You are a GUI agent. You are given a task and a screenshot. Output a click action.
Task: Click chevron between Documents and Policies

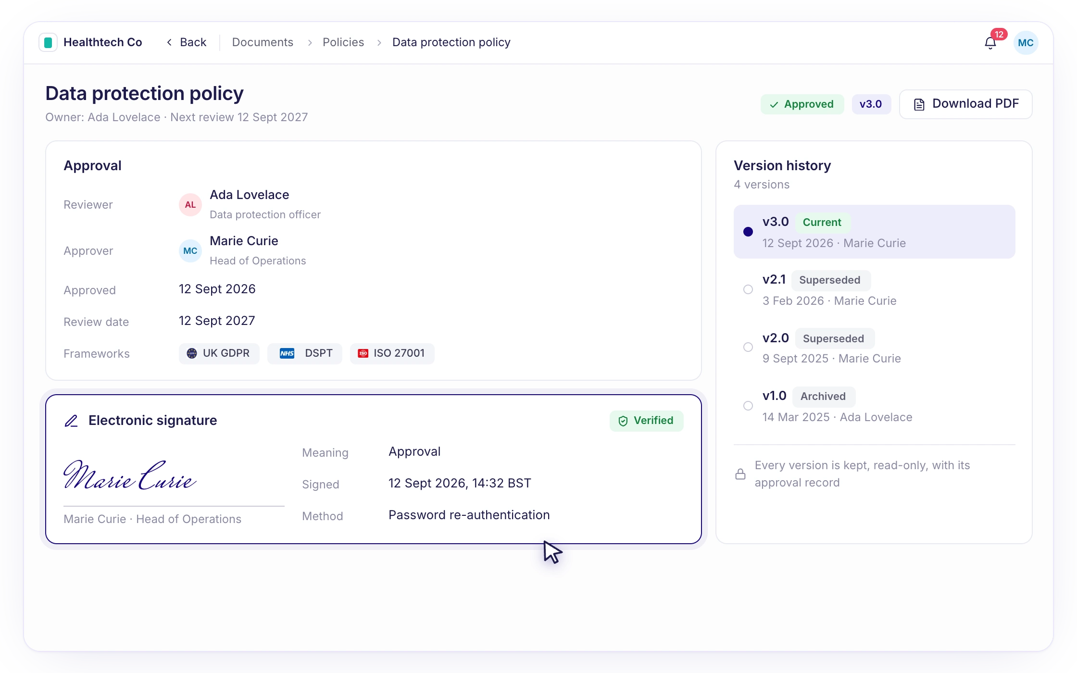pyautogui.click(x=310, y=43)
